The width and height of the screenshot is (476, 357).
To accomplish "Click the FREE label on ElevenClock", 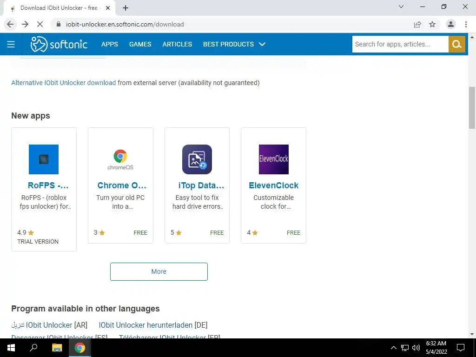I will 293,233.
